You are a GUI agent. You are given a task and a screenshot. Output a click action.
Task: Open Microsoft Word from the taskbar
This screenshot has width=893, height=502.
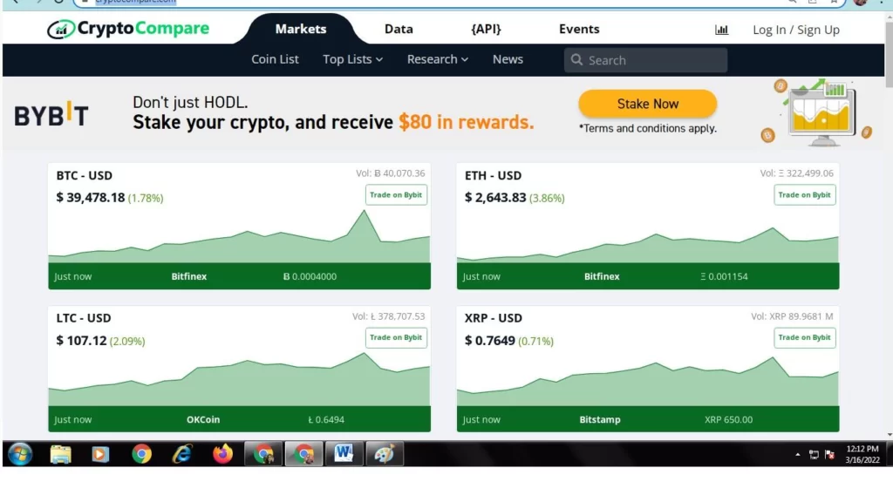click(x=344, y=454)
